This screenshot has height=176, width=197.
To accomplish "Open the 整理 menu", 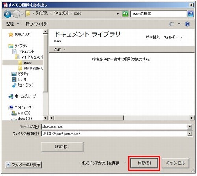I will 13,24.
